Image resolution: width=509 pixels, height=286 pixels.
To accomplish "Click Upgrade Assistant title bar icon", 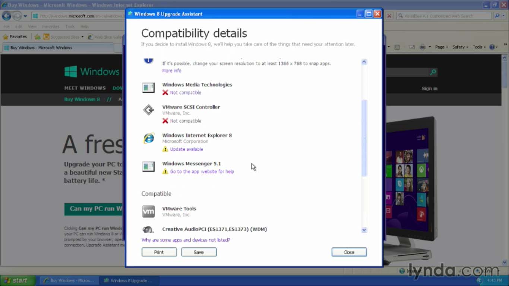I will pos(130,14).
